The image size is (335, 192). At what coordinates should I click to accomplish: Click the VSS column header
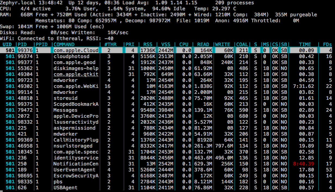click(x=166, y=44)
